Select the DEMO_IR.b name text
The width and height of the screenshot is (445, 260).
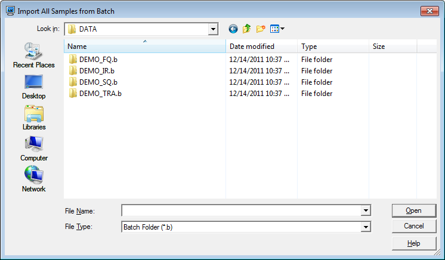[x=97, y=71]
